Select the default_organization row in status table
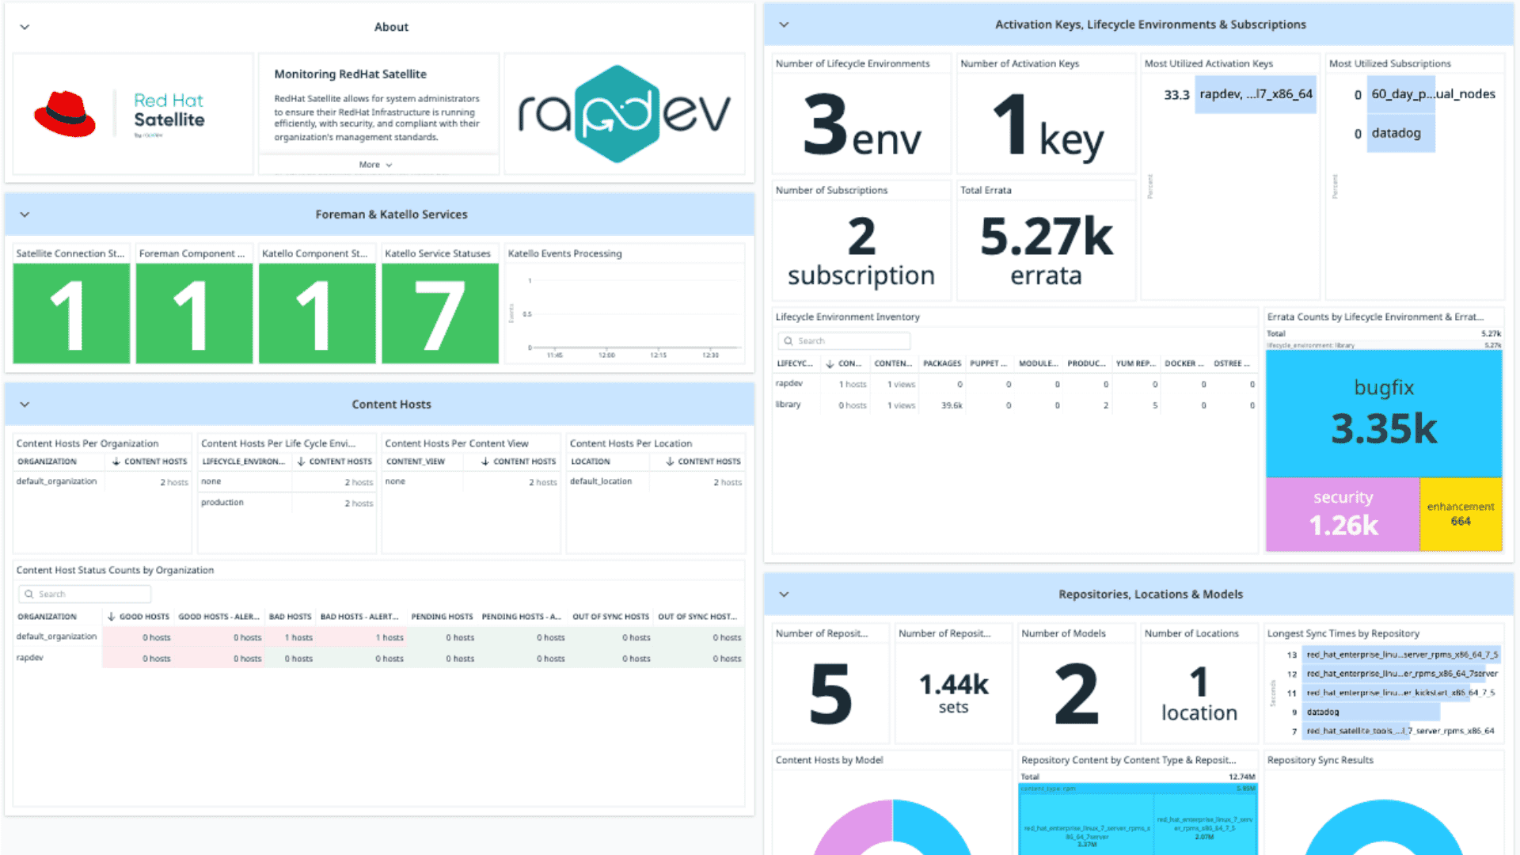 tap(379, 637)
